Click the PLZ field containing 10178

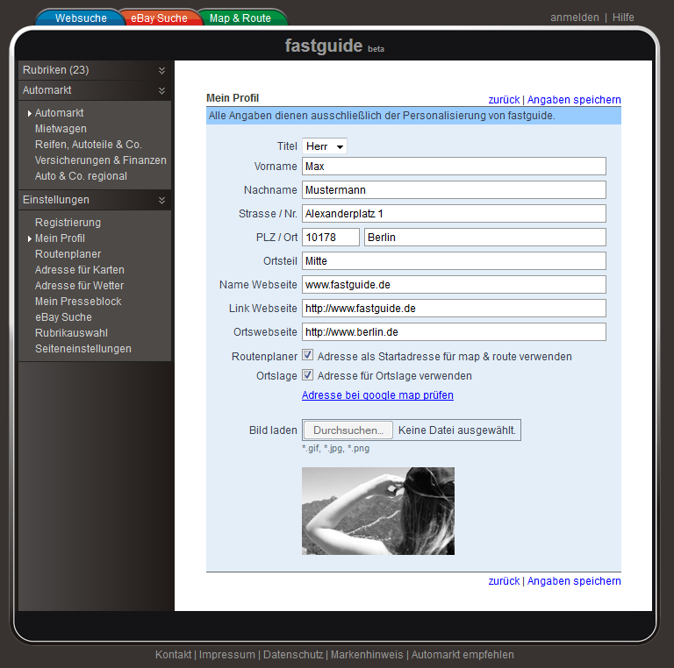point(331,237)
